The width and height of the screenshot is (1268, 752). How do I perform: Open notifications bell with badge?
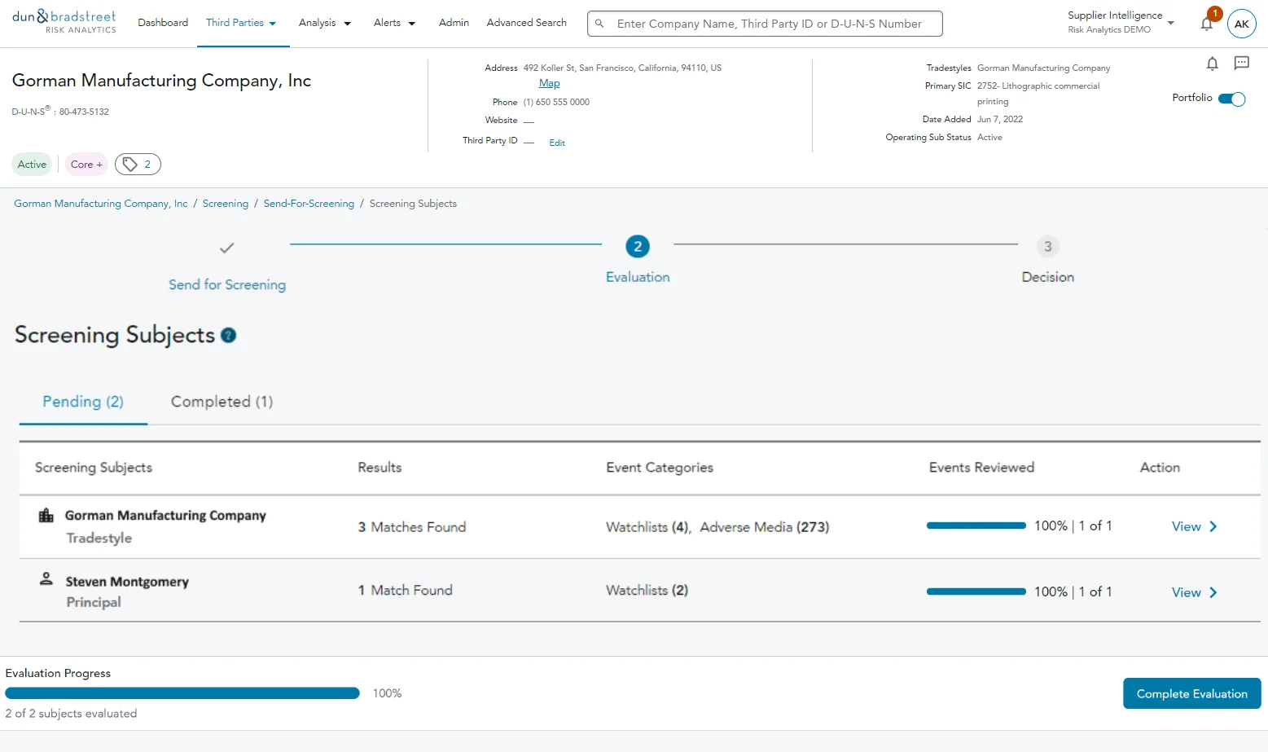1208,22
